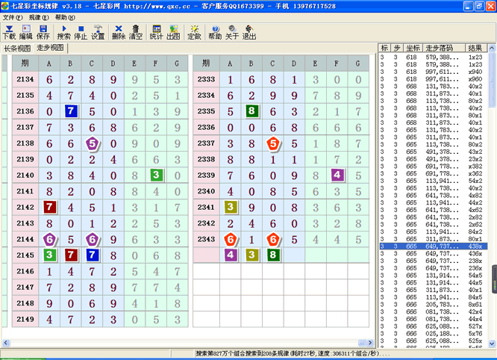
Task: Click green square 3 in row 2140
Action: pyautogui.click(x=156, y=175)
